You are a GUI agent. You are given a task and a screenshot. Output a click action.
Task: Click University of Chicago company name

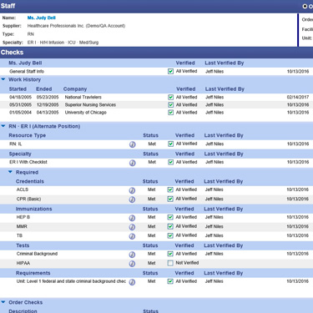pos(86,113)
